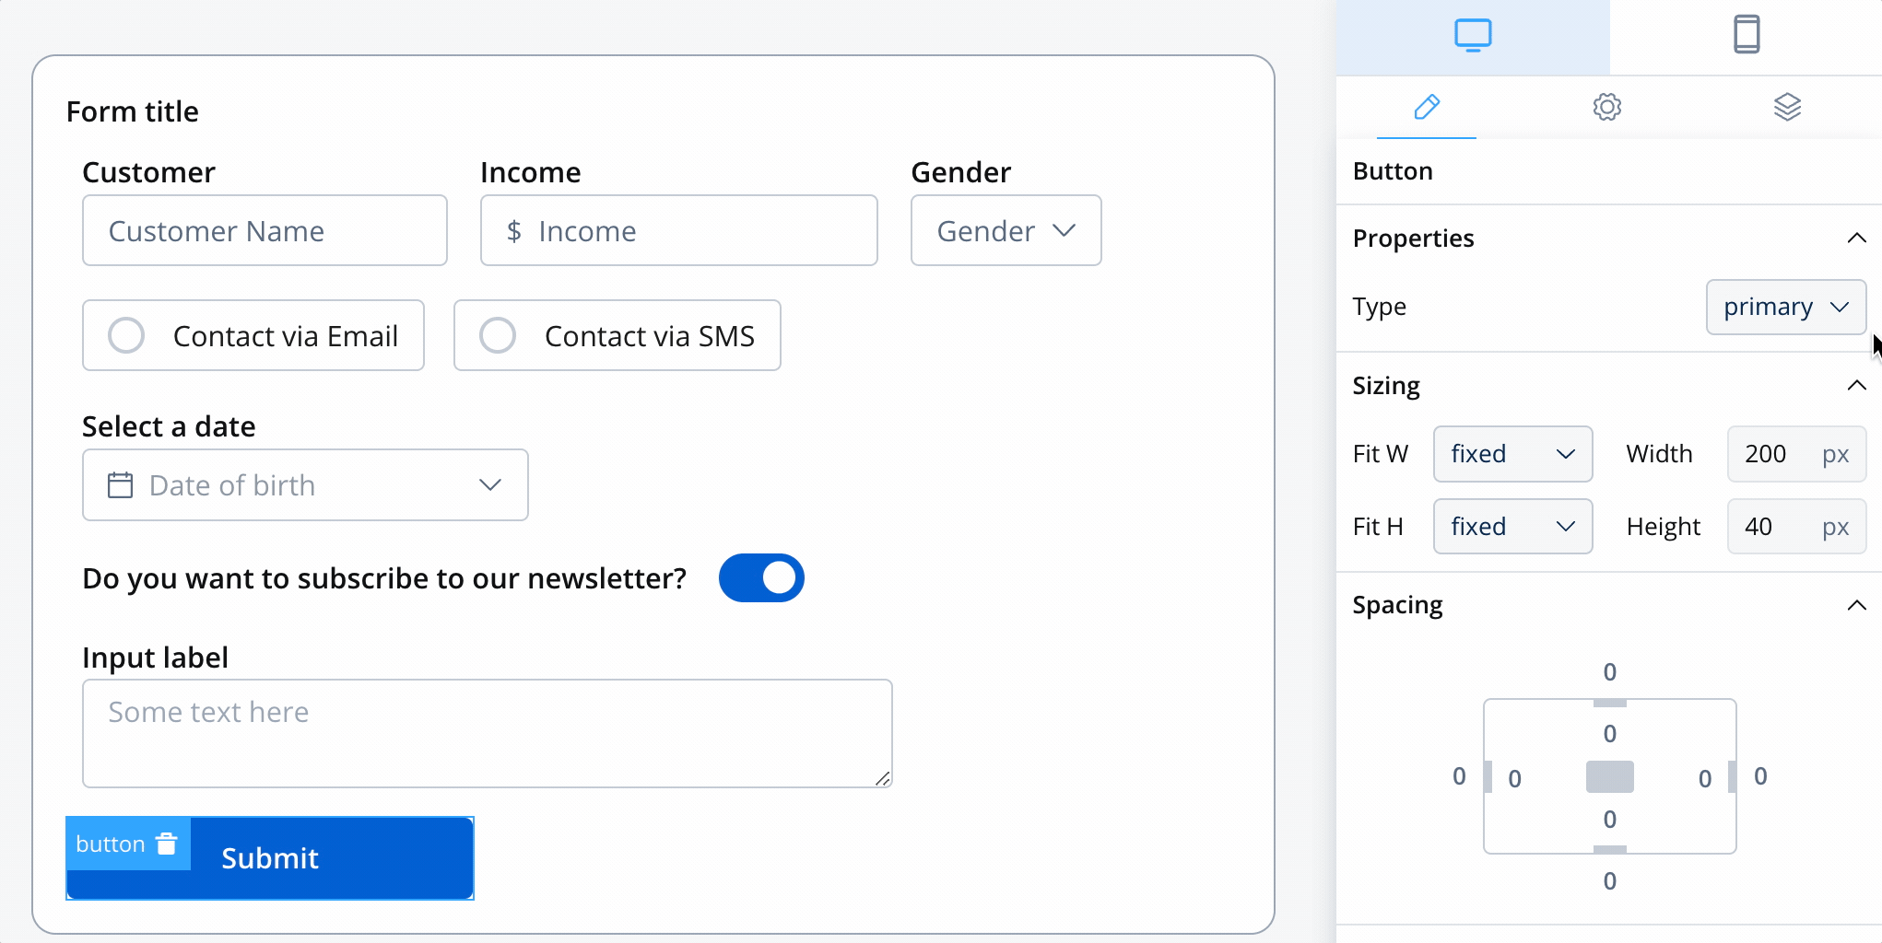The width and height of the screenshot is (1882, 943).
Task: Open the button Type primary dropdown
Action: coord(1786,307)
